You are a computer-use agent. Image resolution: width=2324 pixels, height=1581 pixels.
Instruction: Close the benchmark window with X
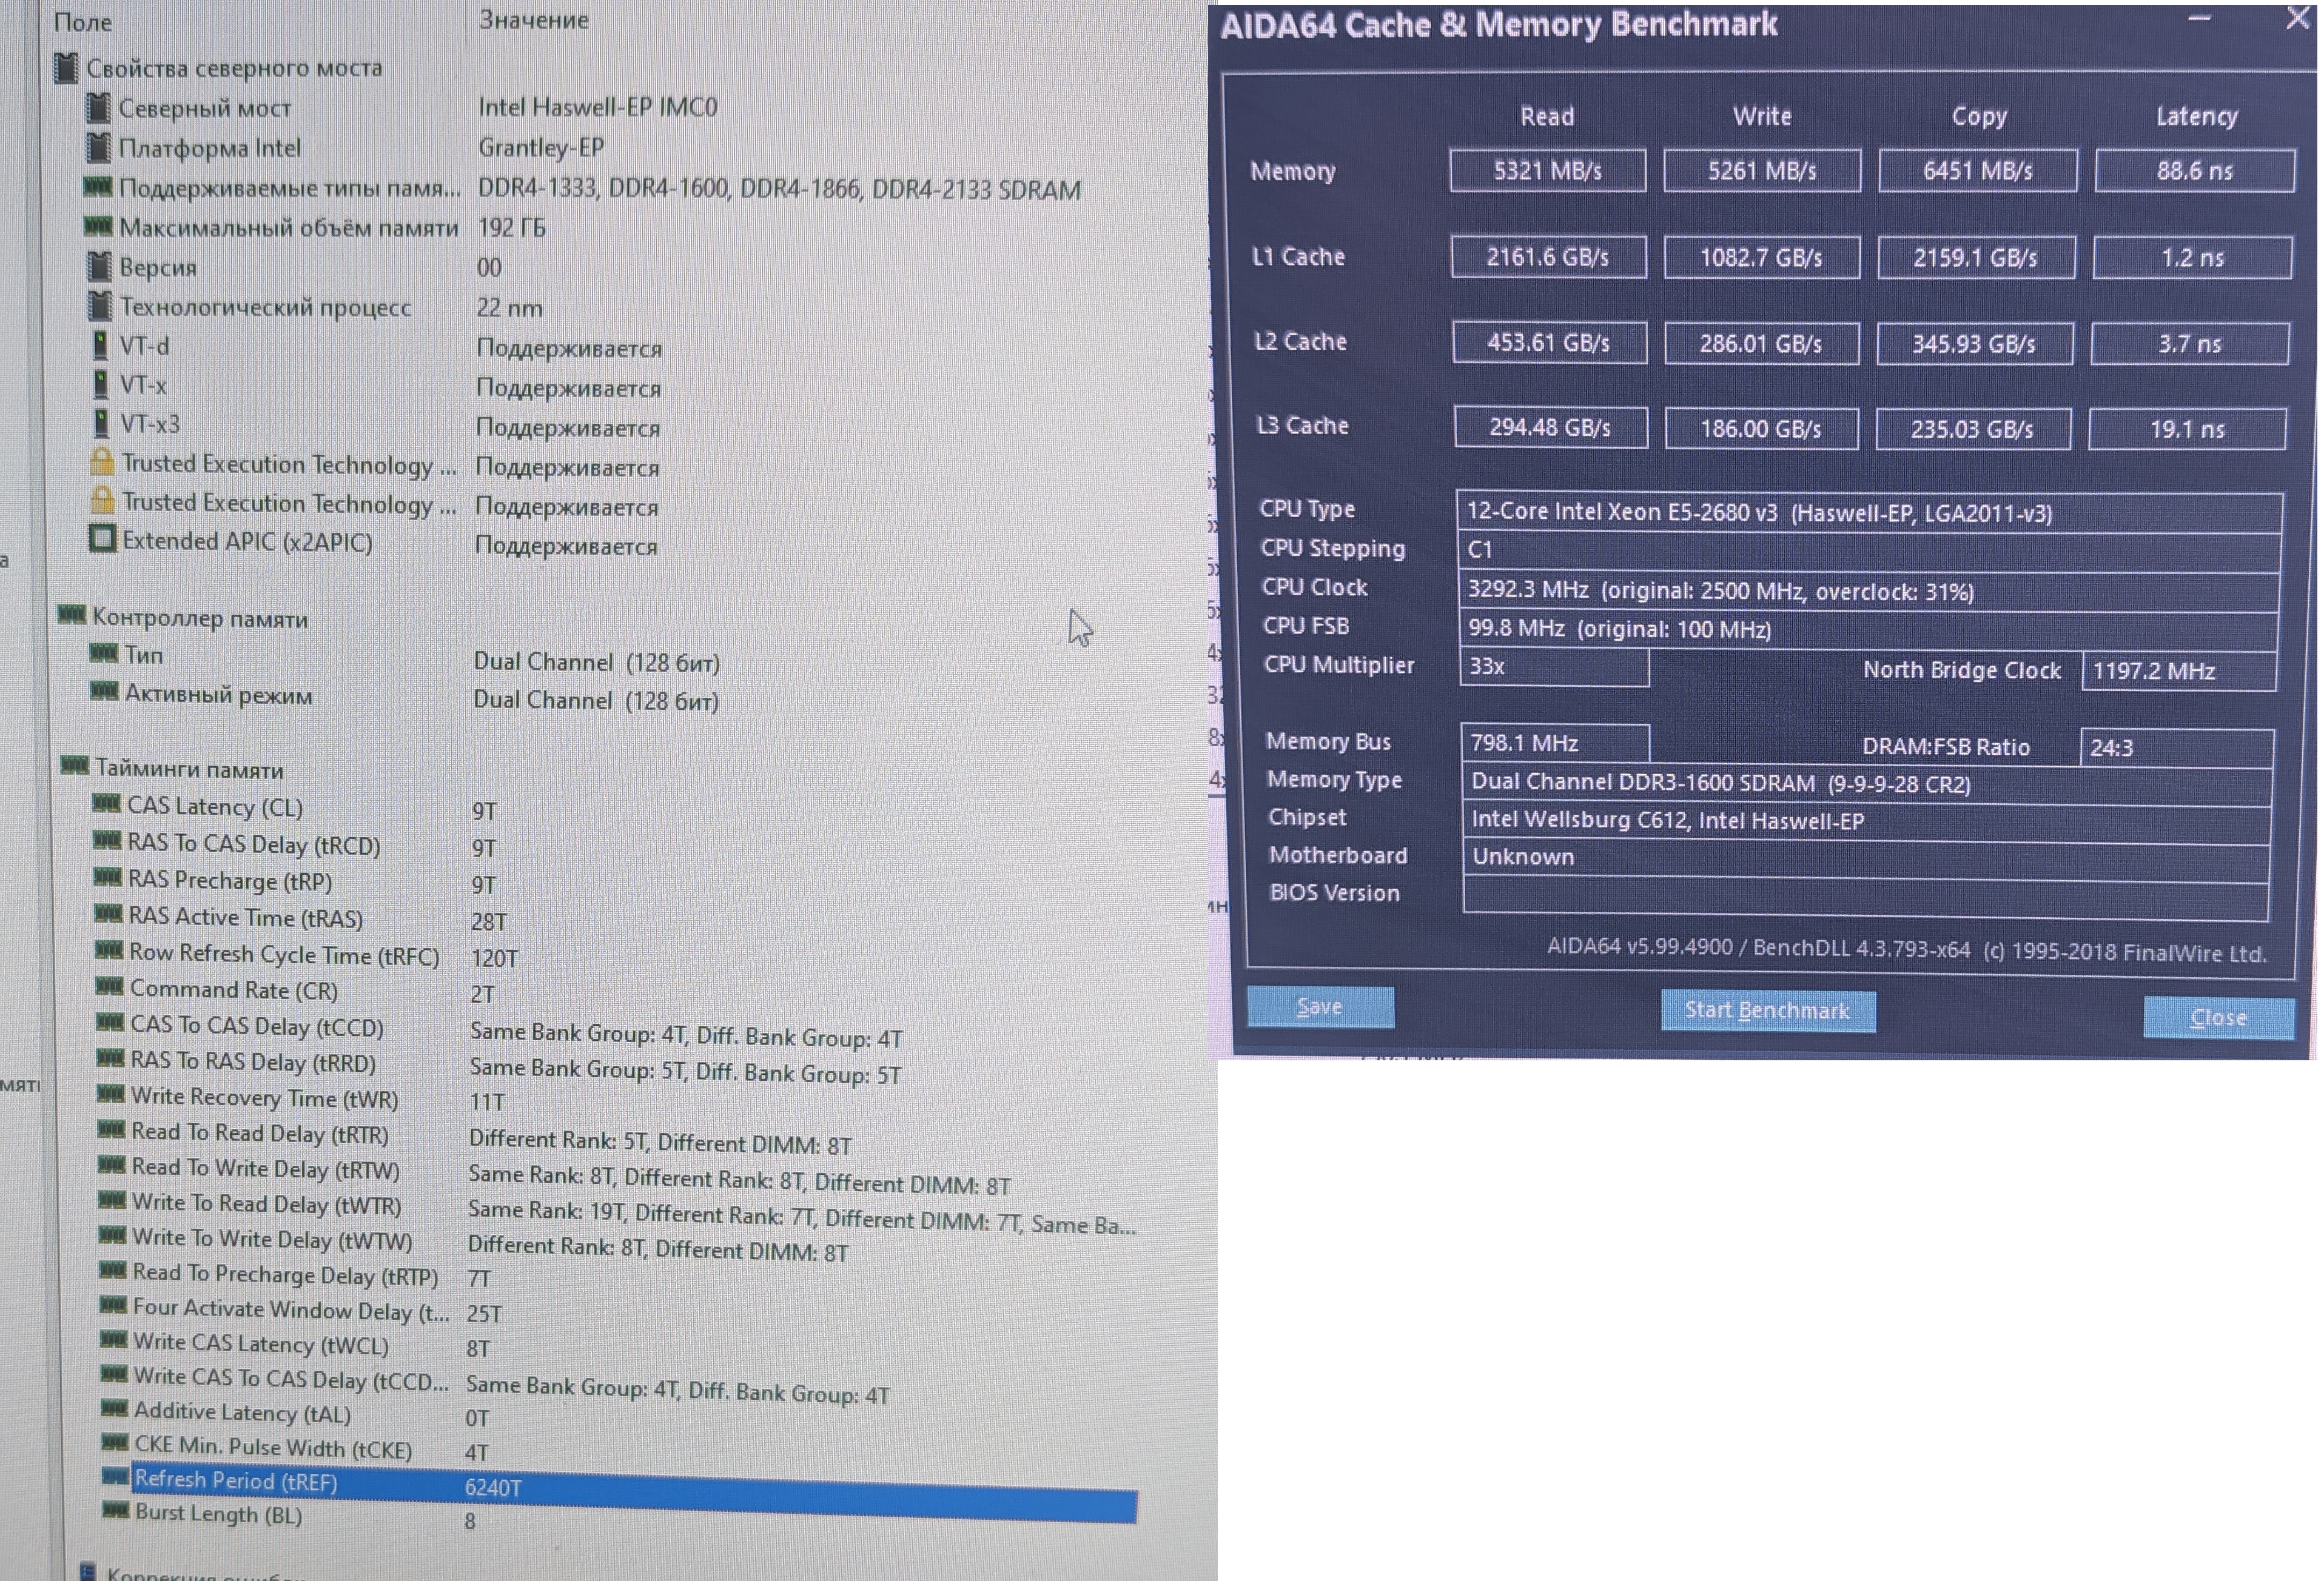click(x=2298, y=18)
